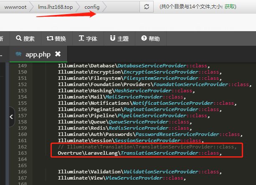Screen dimensions: 256x185
Task: Select line number 162 in gutter
Action: point(23,147)
